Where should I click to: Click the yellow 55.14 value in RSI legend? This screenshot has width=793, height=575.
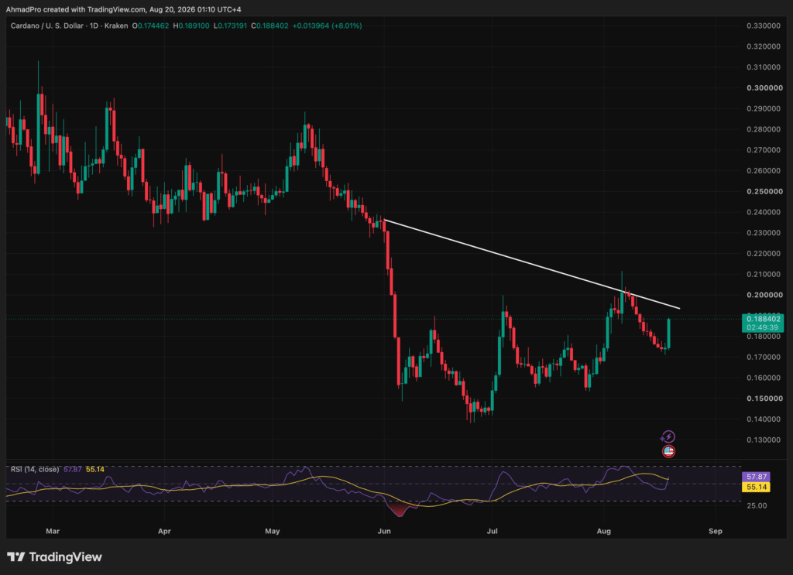[95, 470]
